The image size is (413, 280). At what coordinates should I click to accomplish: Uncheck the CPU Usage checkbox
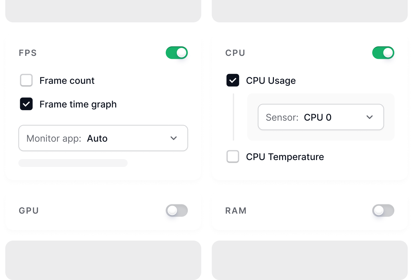[233, 80]
